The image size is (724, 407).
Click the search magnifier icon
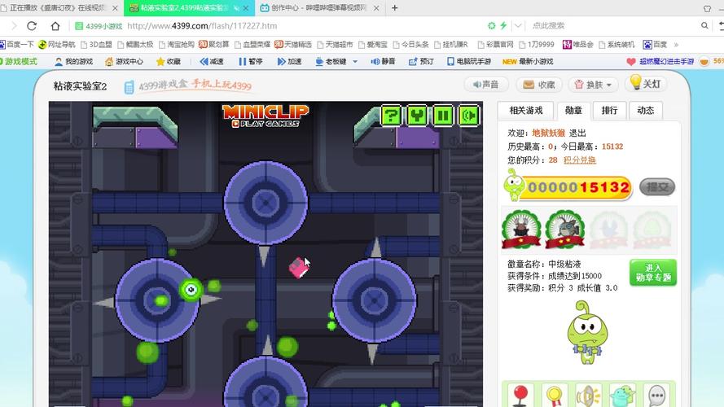704,25
